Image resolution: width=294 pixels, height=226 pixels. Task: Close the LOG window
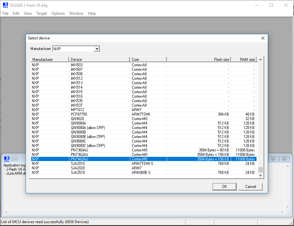tap(284, 159)
